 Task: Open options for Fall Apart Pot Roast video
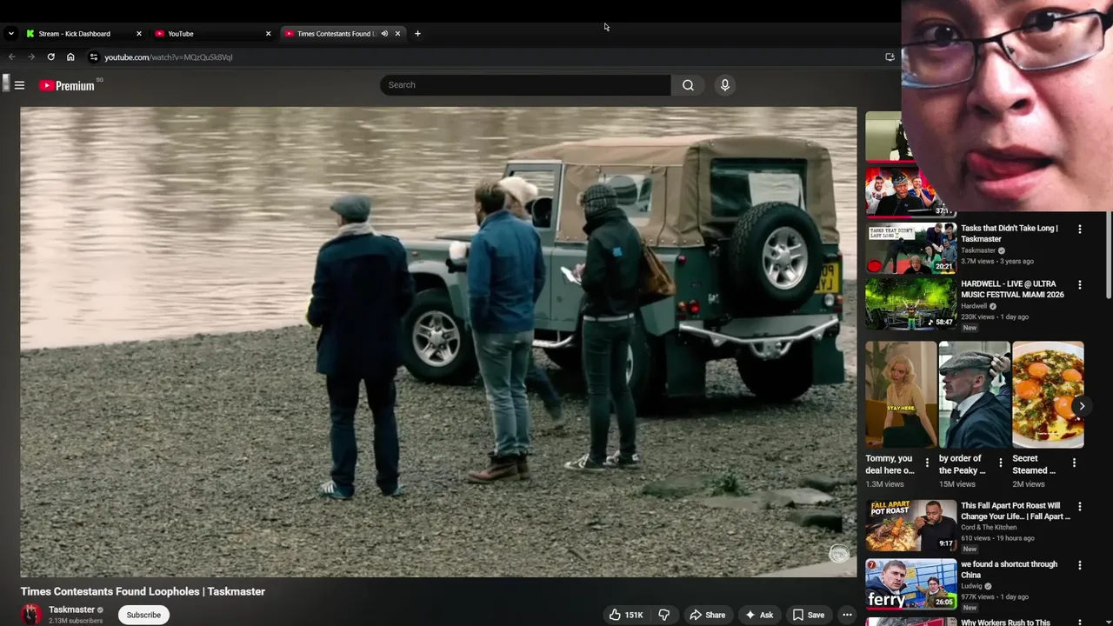(1080, 507)
